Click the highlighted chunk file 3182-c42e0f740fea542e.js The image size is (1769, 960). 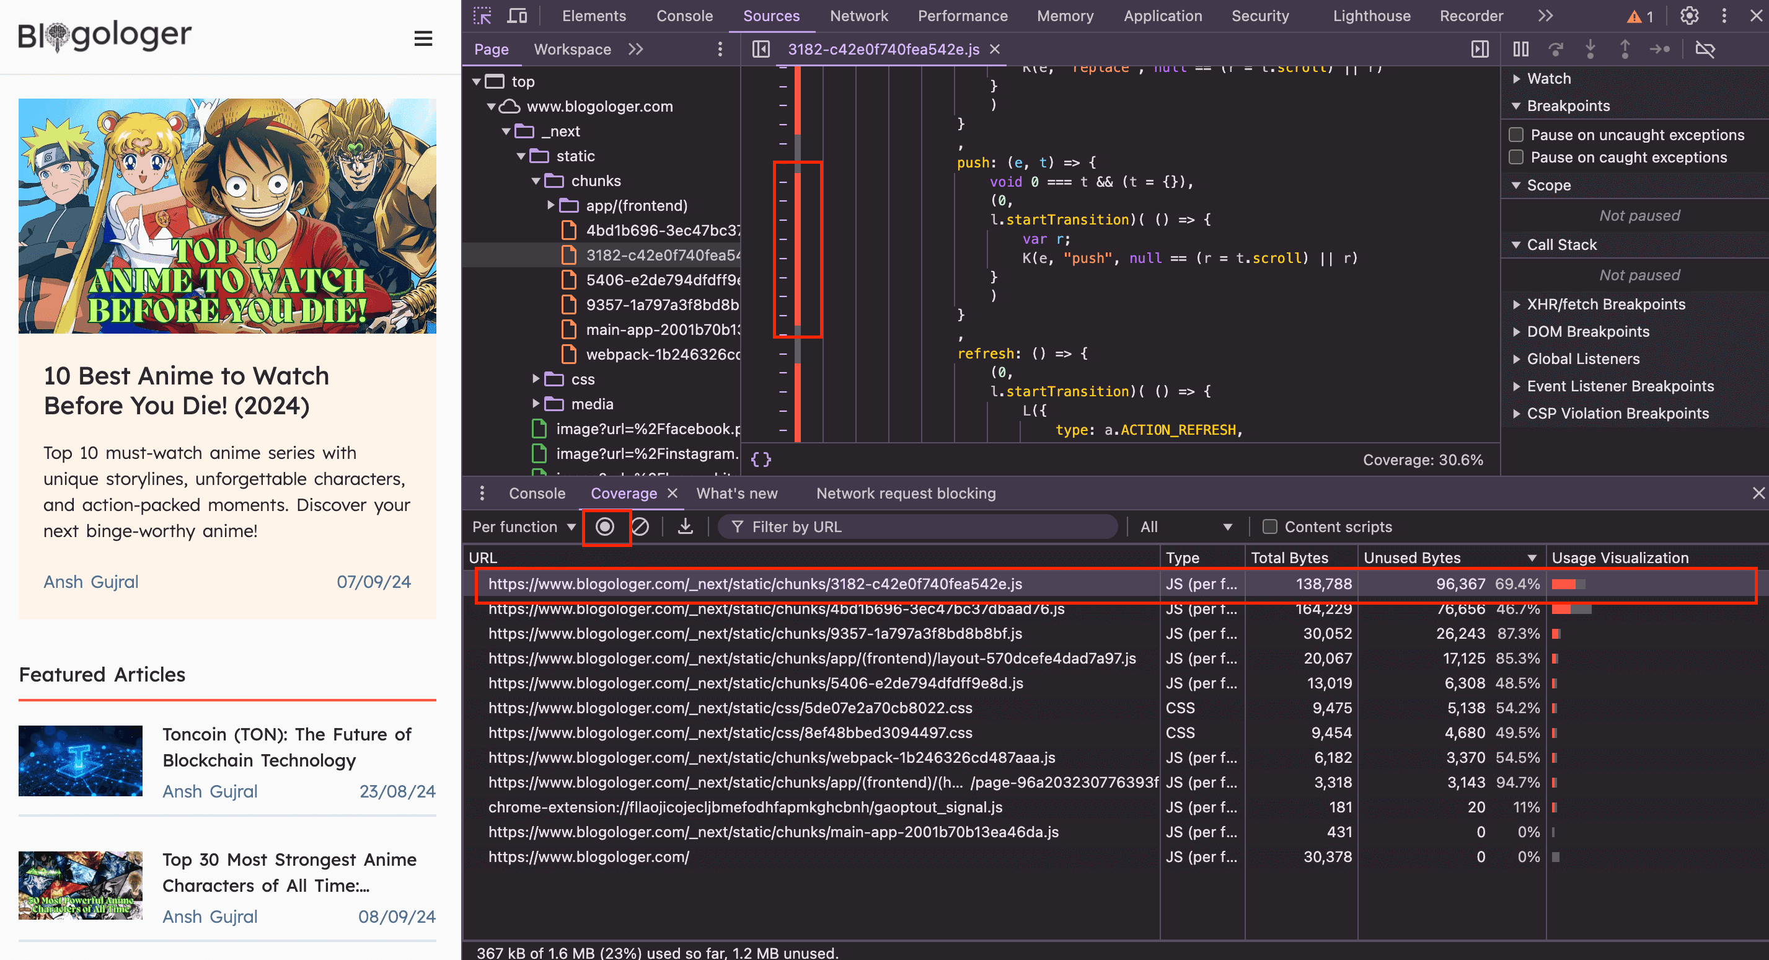click(x=756, y=583)
